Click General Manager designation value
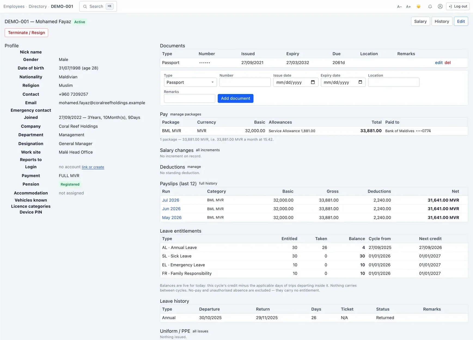 [x=75, y=144]
